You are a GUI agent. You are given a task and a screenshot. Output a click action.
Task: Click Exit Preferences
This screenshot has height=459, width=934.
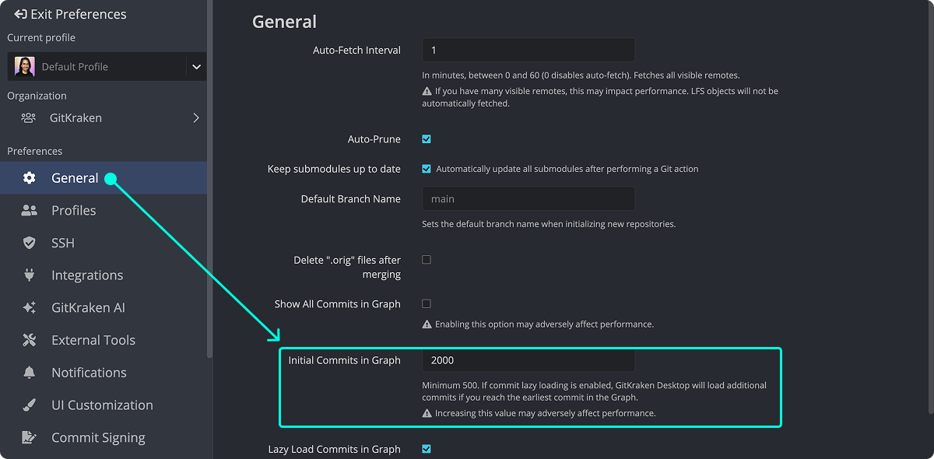pyautogui.click(x=70, y=14)
